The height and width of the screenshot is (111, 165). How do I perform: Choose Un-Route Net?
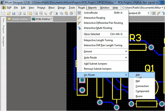[142, 81]
